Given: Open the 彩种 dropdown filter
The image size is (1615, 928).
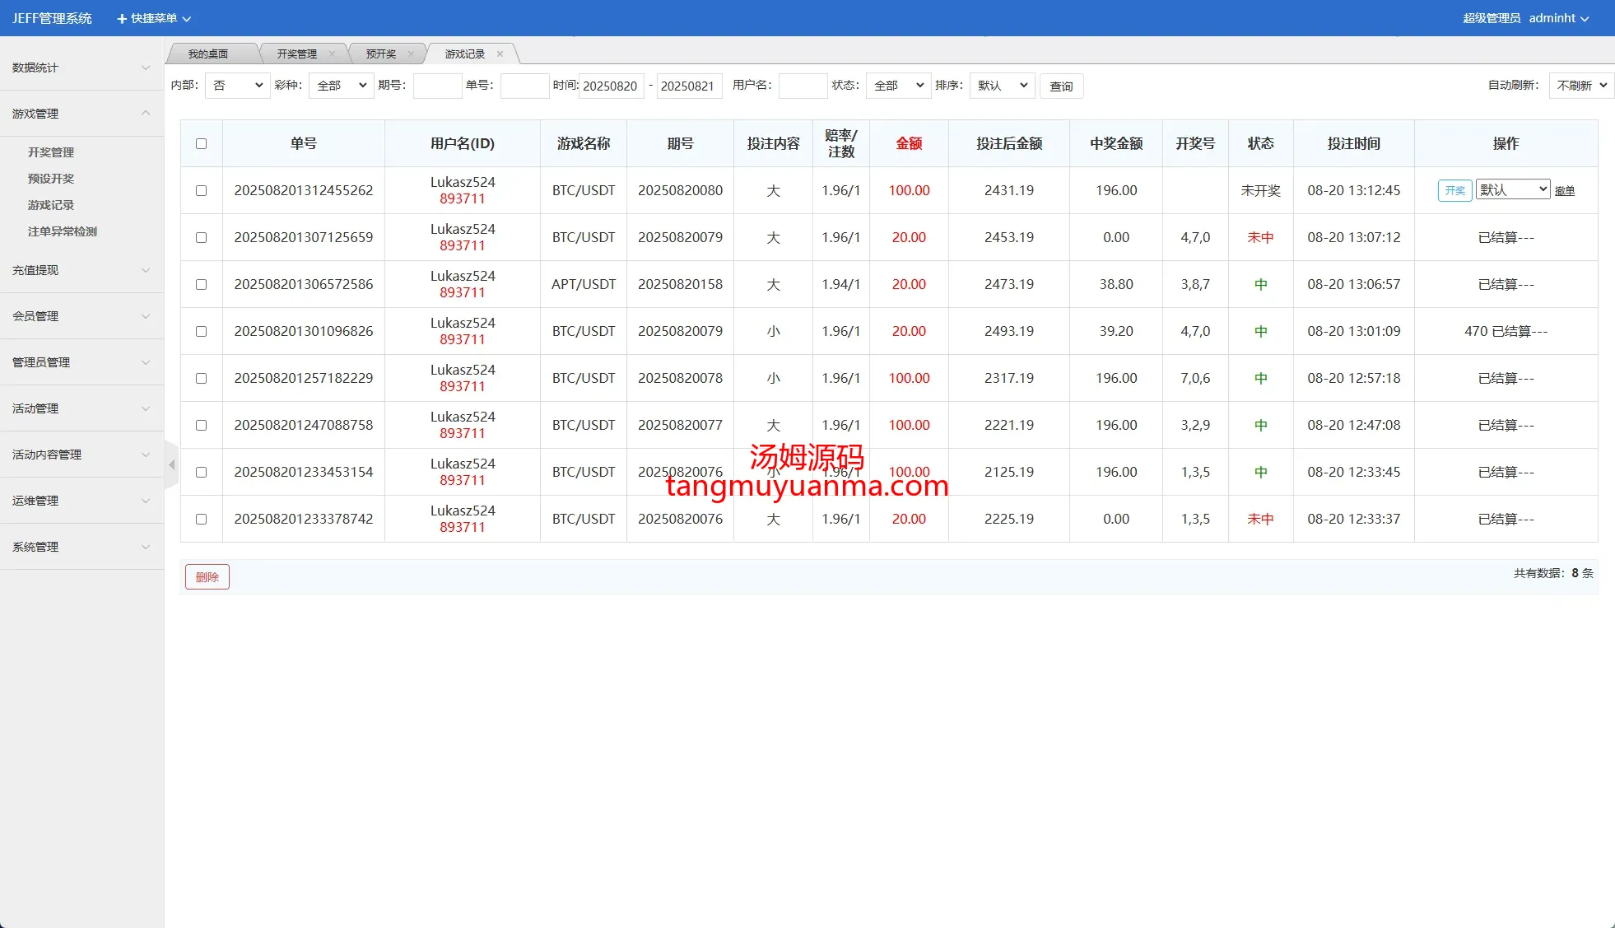Looking at the screenshot, I should (341, 86).
